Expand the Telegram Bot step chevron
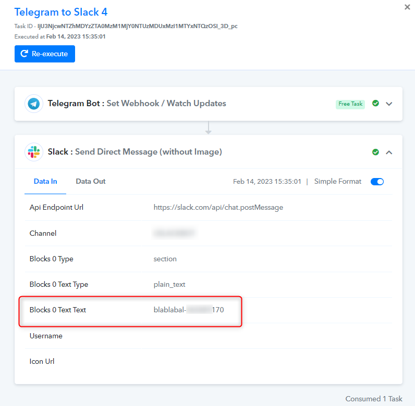 (x=389, y=104)
